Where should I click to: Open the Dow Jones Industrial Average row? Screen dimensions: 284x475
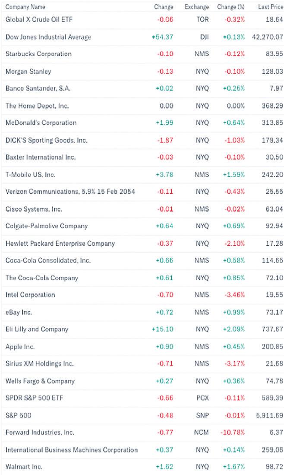pyautogui.click(x=48, y=37)
